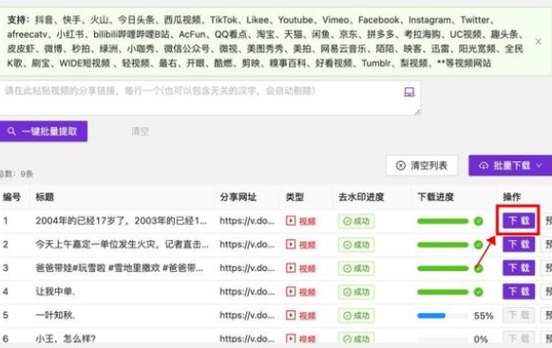Click the 清空 button beside batch extract
Screen dimensions: 552x348
coord(140,132)
